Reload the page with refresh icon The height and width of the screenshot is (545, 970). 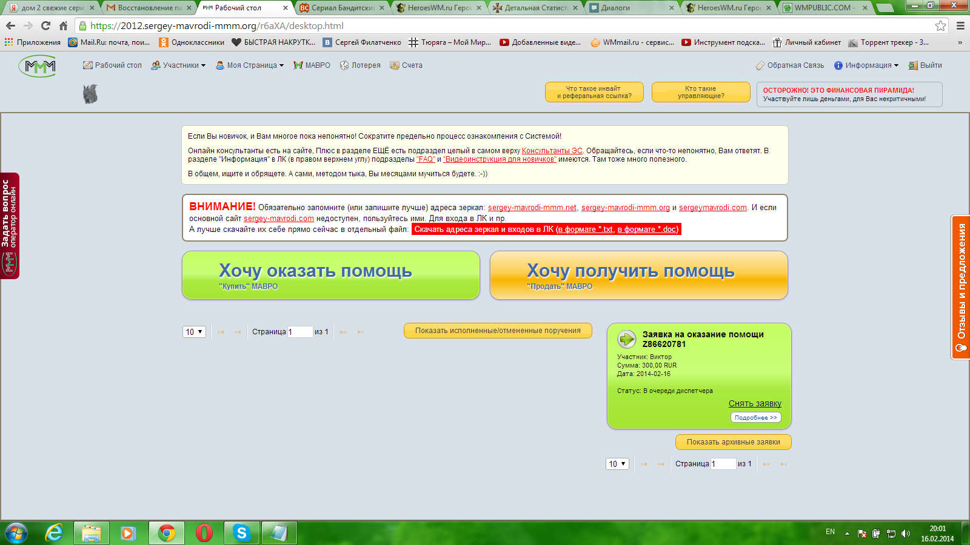coord(45,25)
